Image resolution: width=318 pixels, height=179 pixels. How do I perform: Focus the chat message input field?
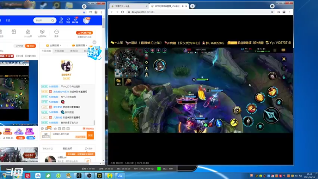tap(69, 135)
